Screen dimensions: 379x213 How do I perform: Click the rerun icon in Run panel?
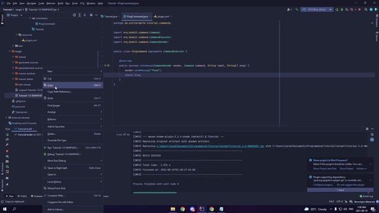point(7,134)
